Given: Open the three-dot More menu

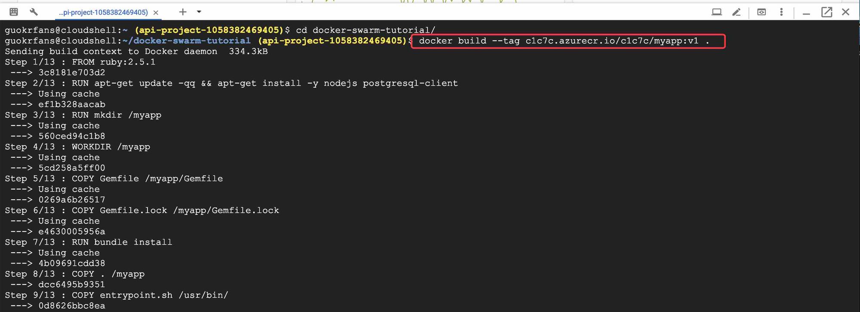Looking at the screenshot, I should pyautogui.click(x=781, y=12).
